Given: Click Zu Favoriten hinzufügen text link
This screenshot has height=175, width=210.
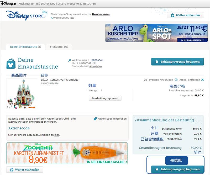Looking at the screenshot, I should pyautogui.click(x=159, y=80).
